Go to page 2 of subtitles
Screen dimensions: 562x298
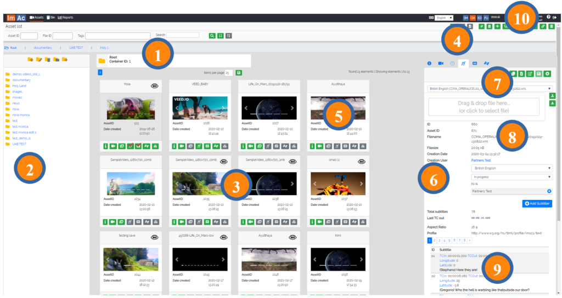[435, 240]
